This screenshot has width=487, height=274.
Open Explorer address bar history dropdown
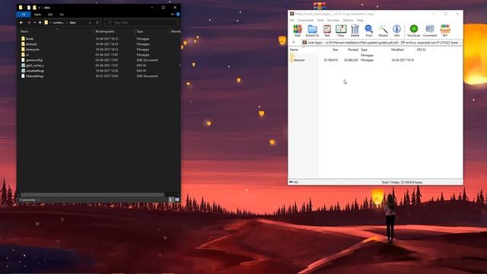click(x=90, y=23)
